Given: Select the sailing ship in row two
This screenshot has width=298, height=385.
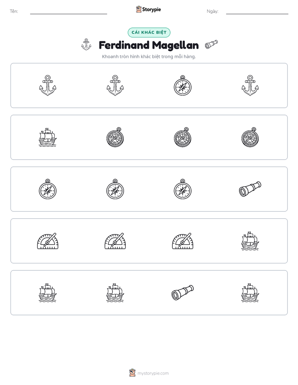Looking at the screenshot, I should coord(48,137).
